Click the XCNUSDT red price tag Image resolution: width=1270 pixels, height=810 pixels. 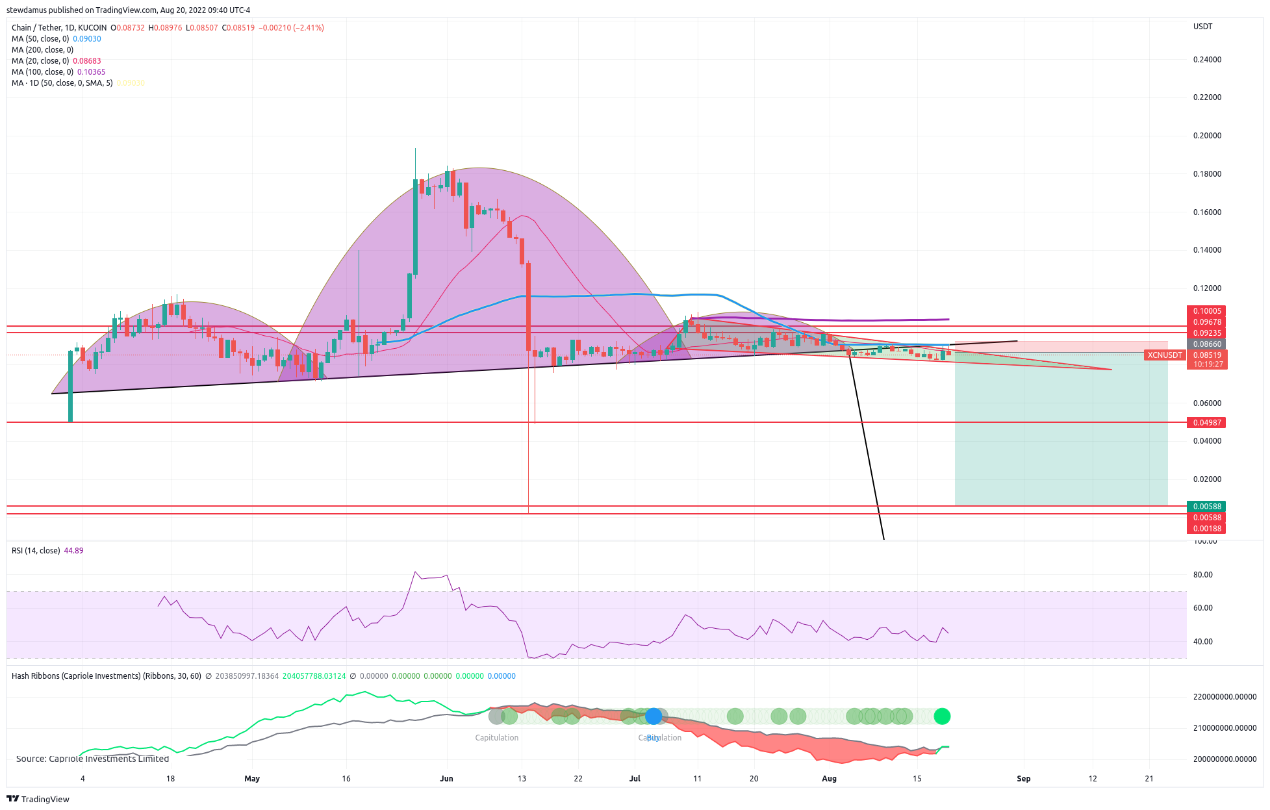pos(1165,355)
